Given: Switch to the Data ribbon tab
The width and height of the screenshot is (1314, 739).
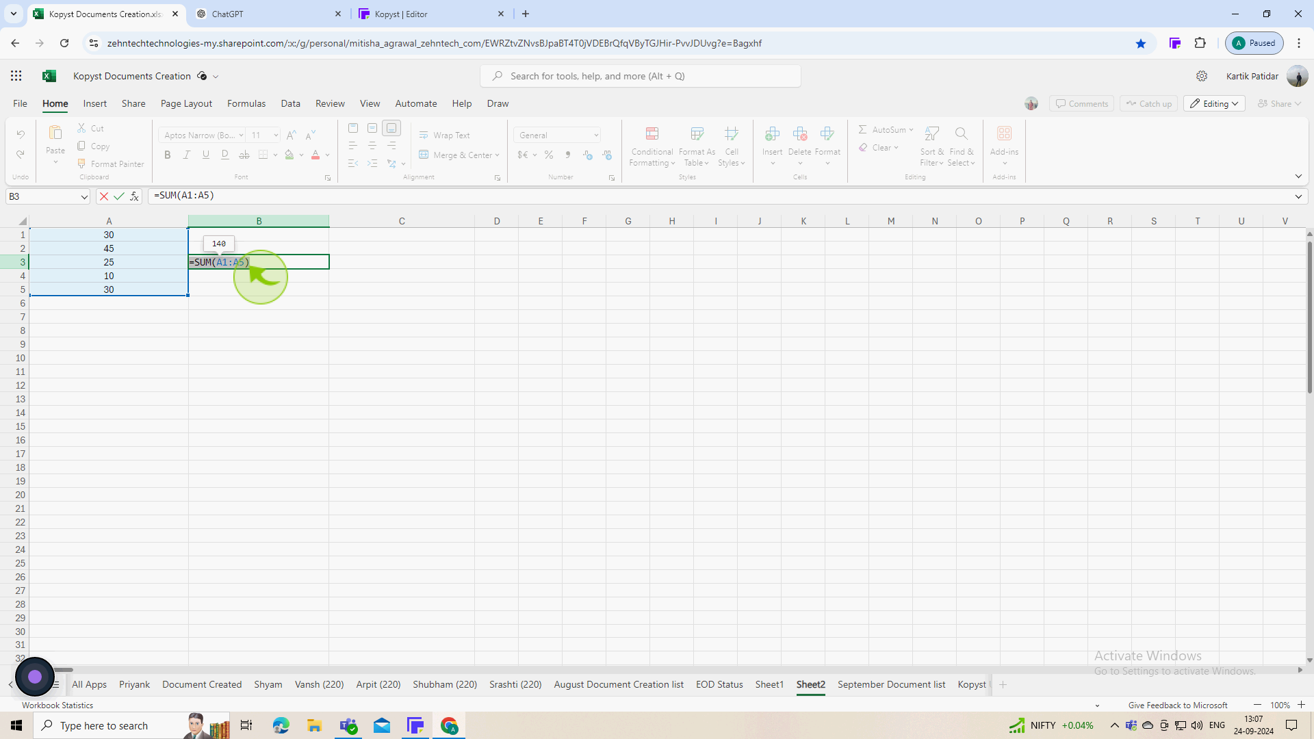Looking at the screenshot, I should coord(291,103).
